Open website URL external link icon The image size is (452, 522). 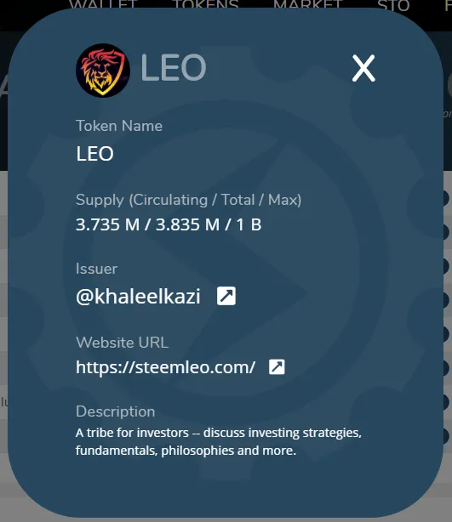pyautogui.click(x=277, y=367)
